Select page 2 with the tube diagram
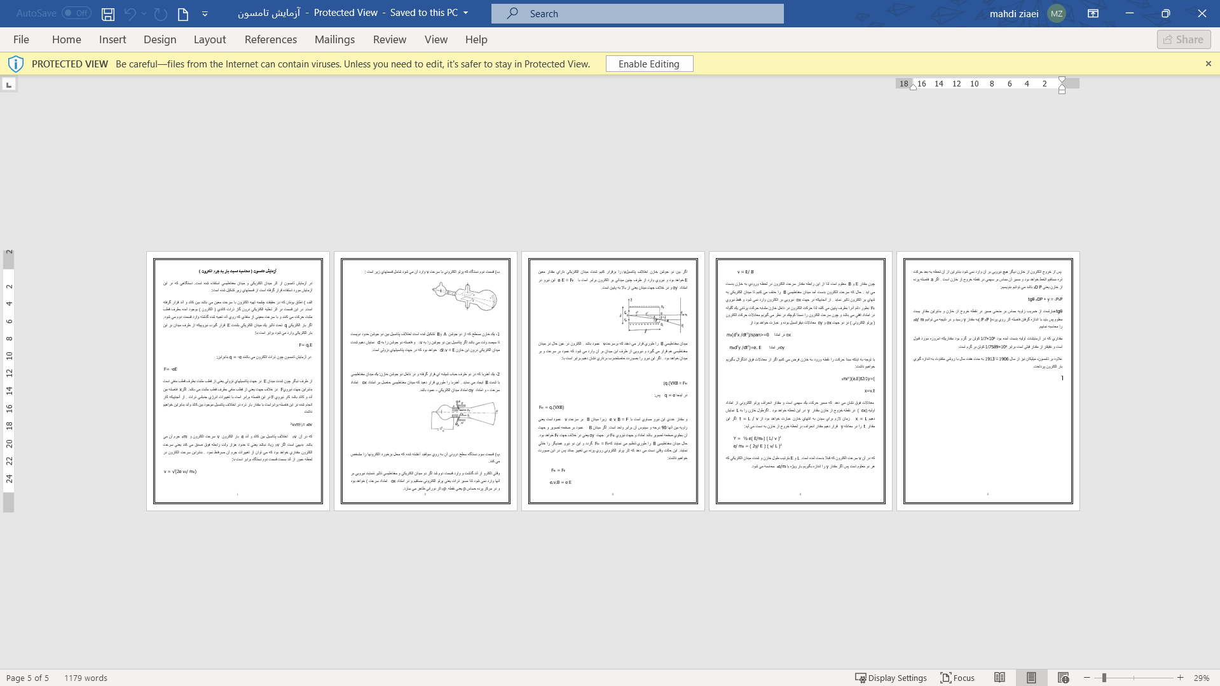Image resolution: width=1220 pixels, height=686 pixels. pyautogui.click(x=425, y=381)
